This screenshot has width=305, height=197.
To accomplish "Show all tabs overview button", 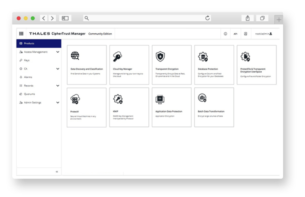I will (262, 18).
